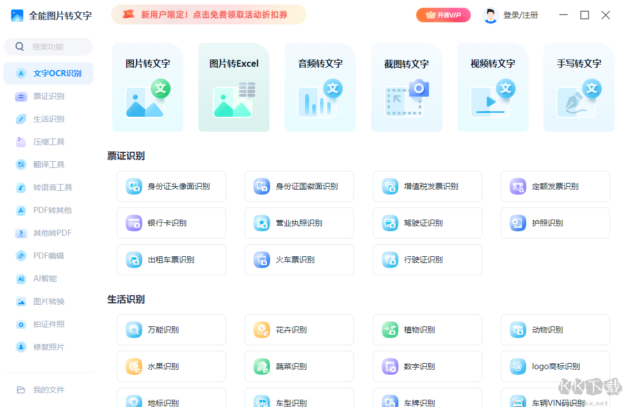Open the 转语音工具 feature
623x407 pixels.
point(48,187)
